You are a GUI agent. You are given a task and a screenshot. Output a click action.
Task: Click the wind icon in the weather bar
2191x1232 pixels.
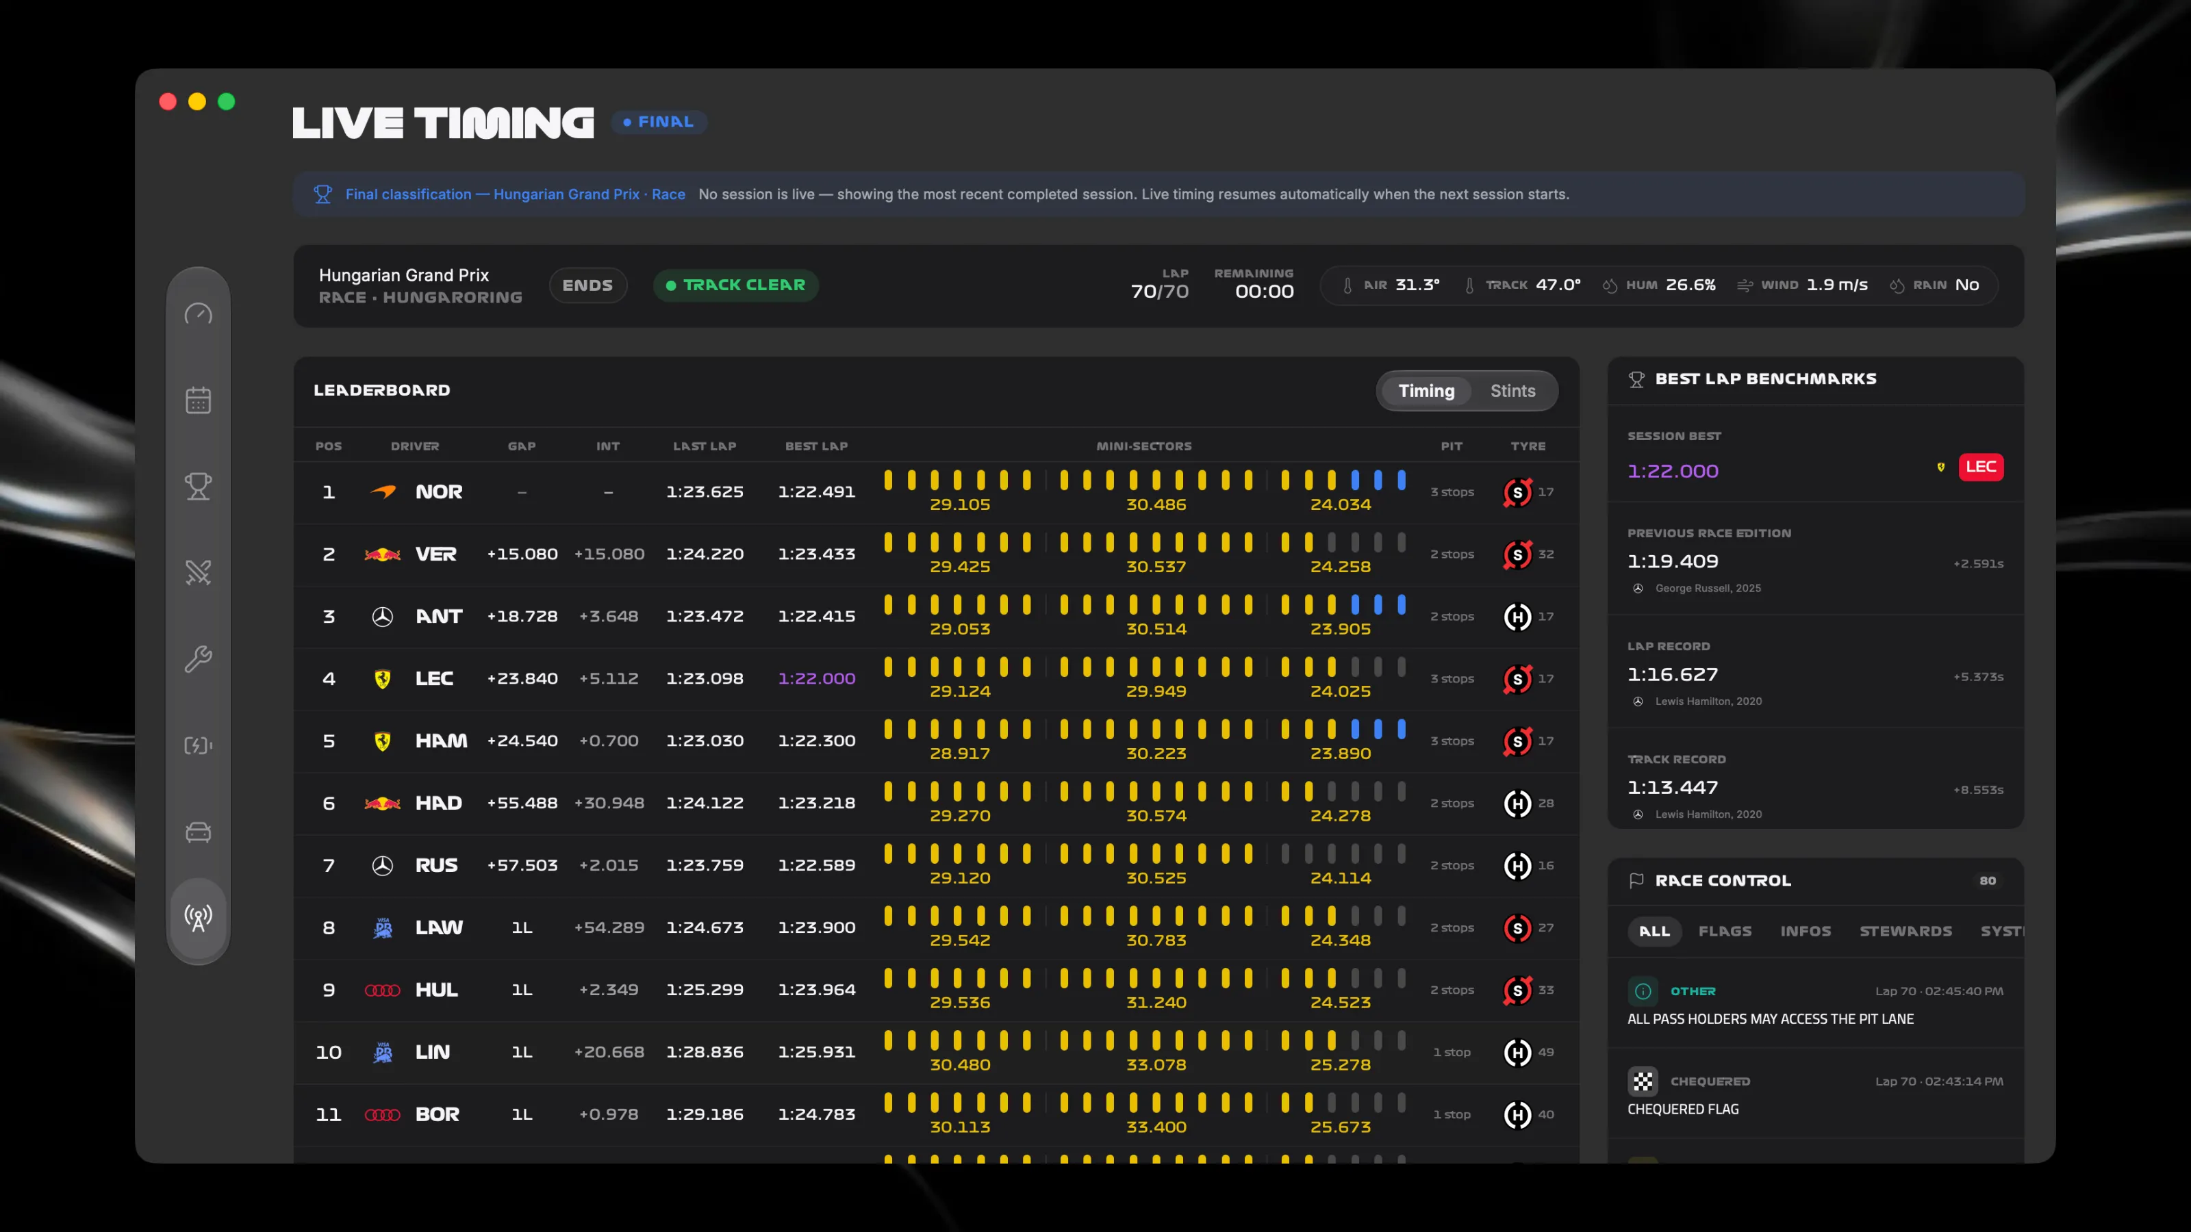[x=1745, y=285]
